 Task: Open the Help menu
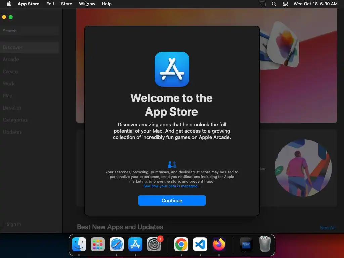[106, 4]
